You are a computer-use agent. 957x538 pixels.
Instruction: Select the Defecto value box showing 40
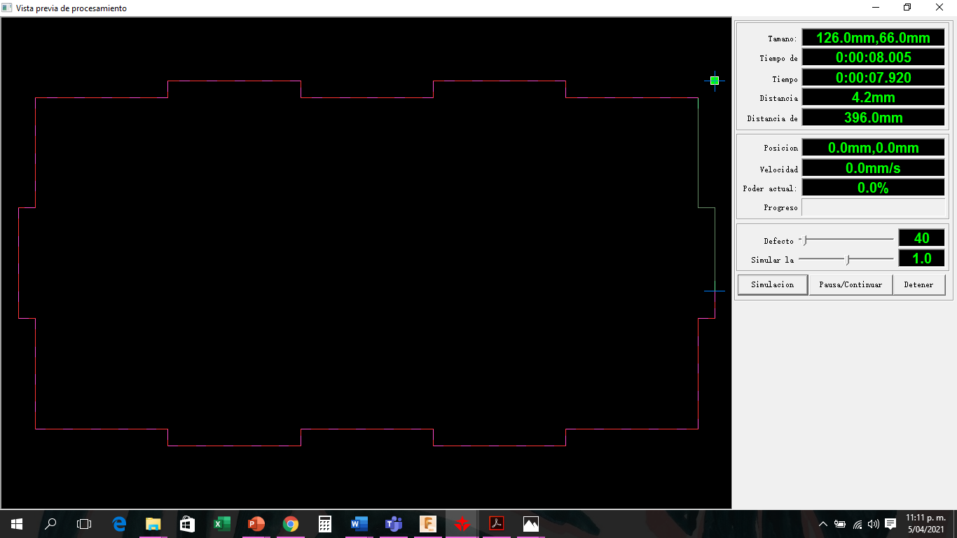921,237
